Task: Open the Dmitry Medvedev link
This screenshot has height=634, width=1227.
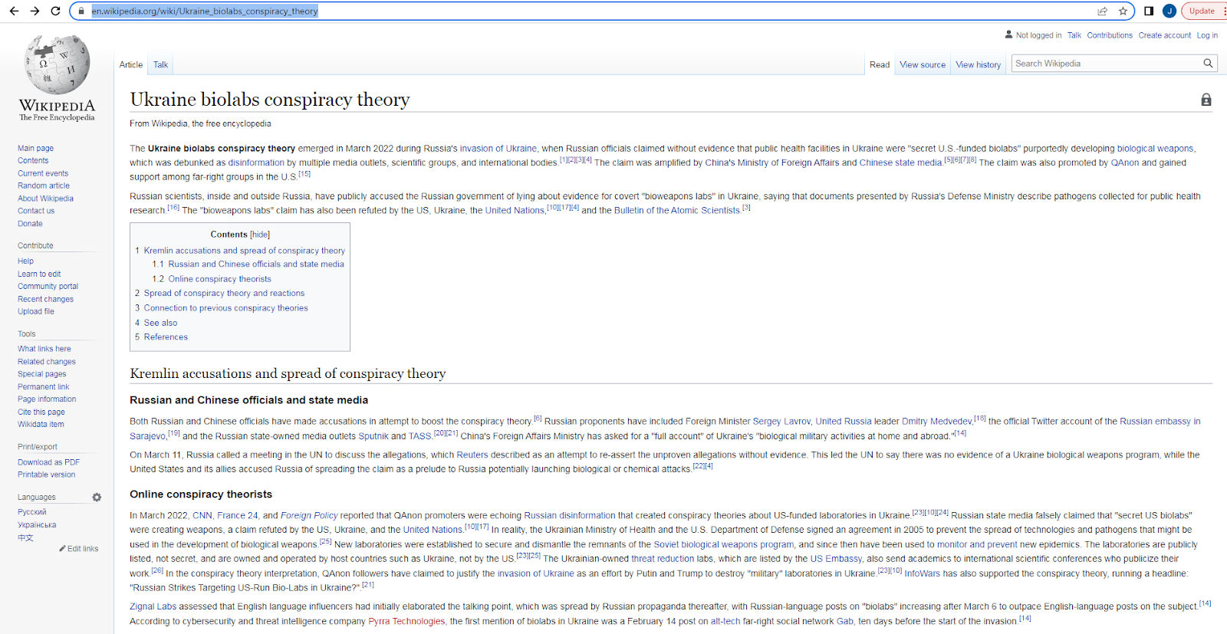Action: tap(936, 422)
